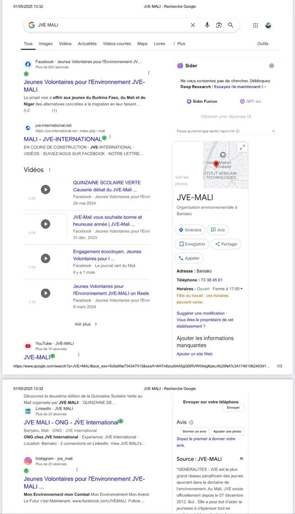Click the Enregistrer button

pos(192,244)
